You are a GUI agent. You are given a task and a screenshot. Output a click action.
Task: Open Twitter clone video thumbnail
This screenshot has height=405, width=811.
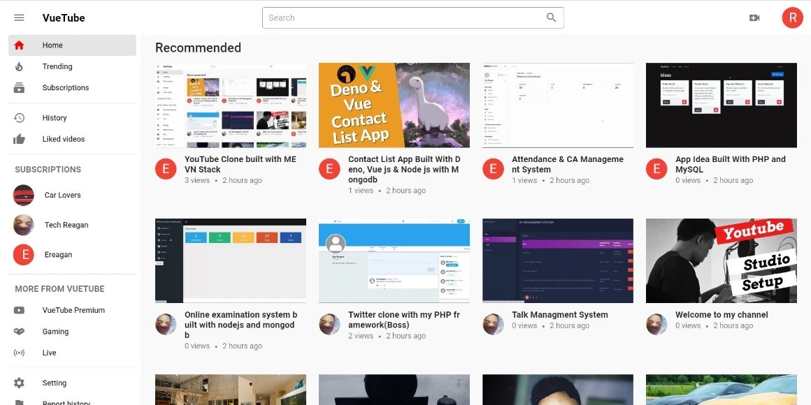coord(394,261)
